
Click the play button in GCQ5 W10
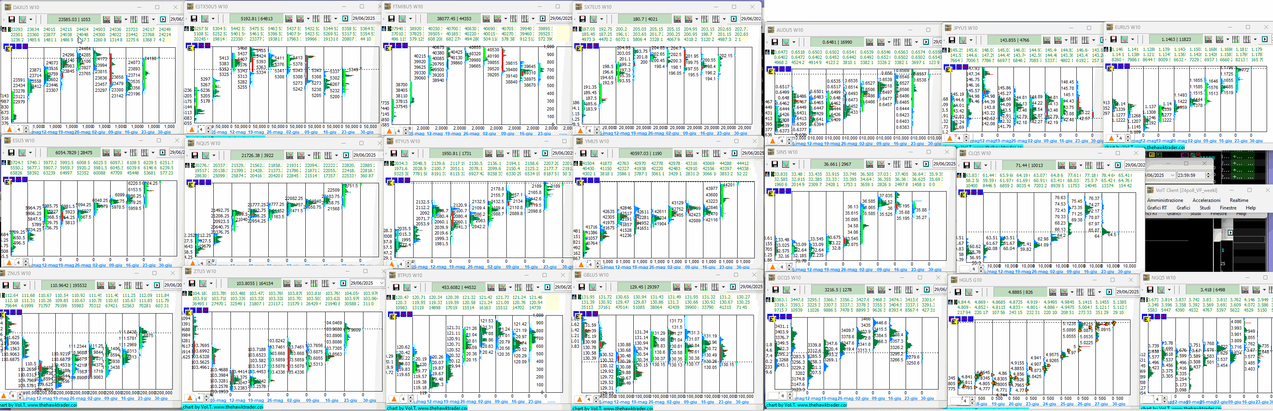pos(927,289)
